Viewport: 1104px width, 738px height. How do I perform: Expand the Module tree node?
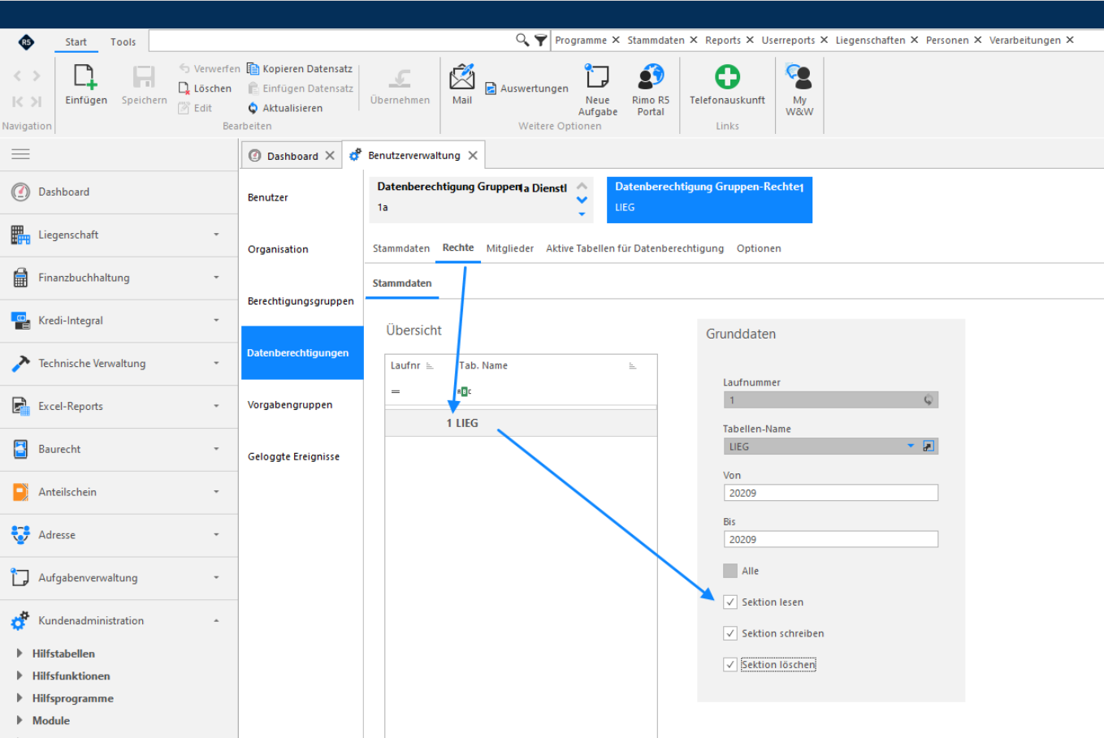[x=19, y=721]
